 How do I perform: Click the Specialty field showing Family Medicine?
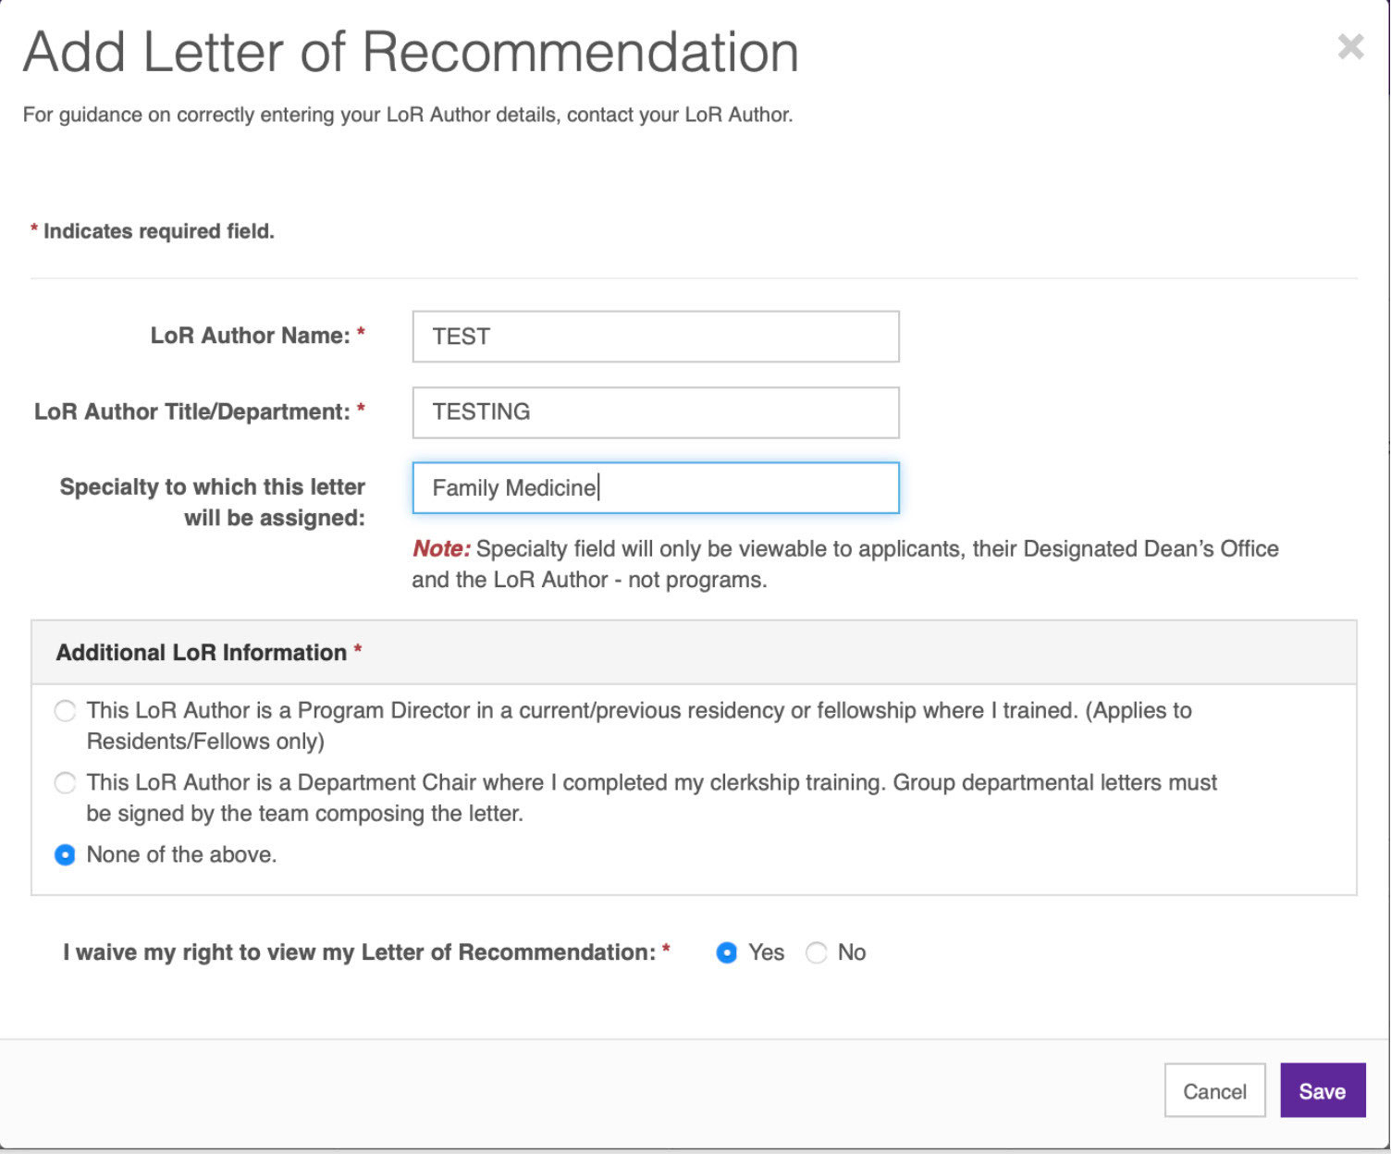pos(655,488)
